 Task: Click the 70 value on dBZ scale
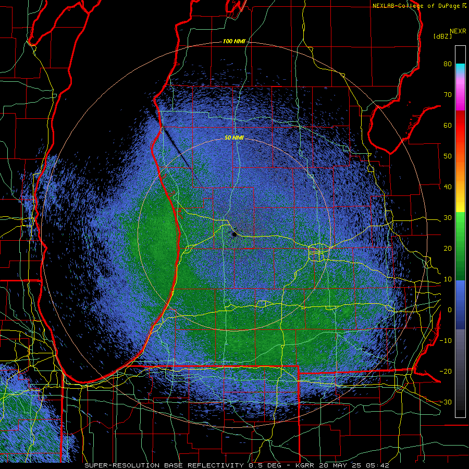click(448, 95)
